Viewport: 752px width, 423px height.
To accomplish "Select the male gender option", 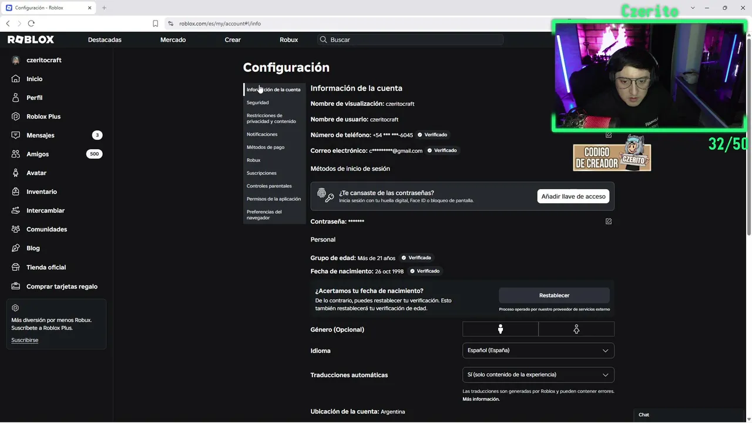I will pos(501,329).
